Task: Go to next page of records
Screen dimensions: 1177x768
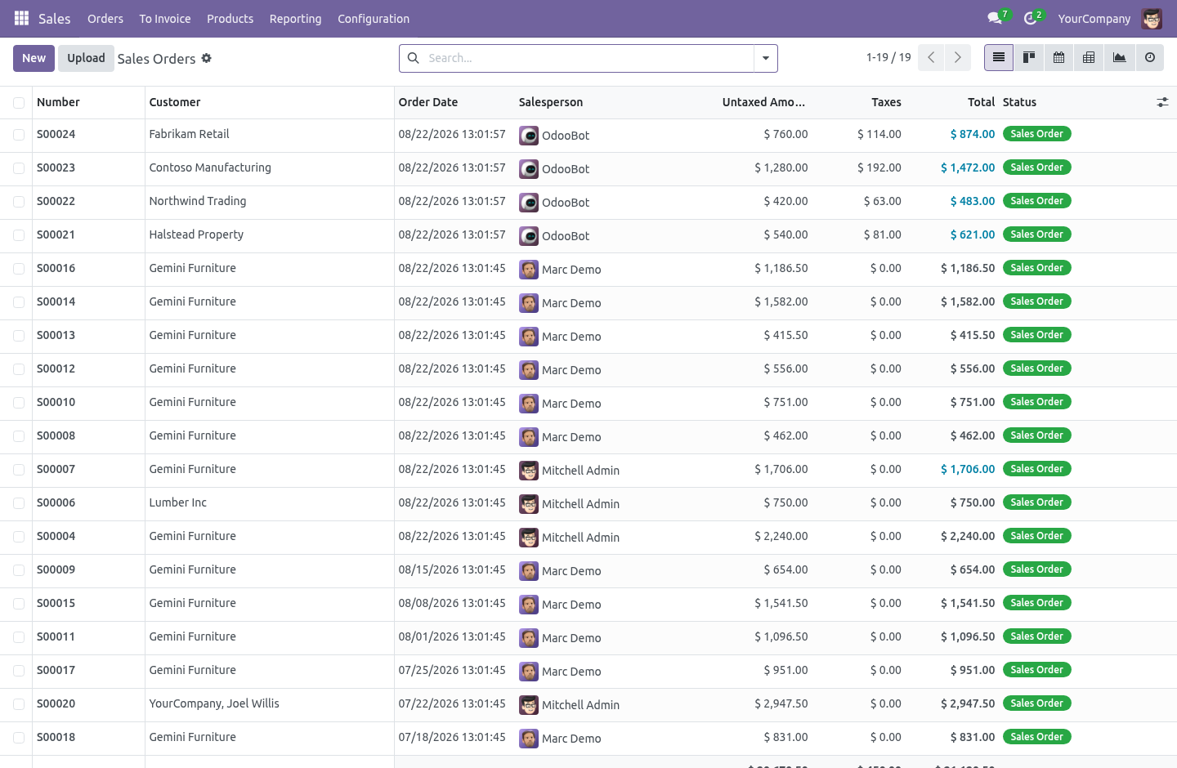Action: 958,57
